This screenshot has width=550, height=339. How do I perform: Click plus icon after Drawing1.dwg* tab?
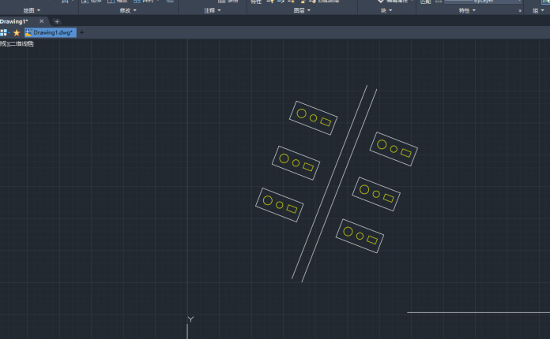point(82,32)
